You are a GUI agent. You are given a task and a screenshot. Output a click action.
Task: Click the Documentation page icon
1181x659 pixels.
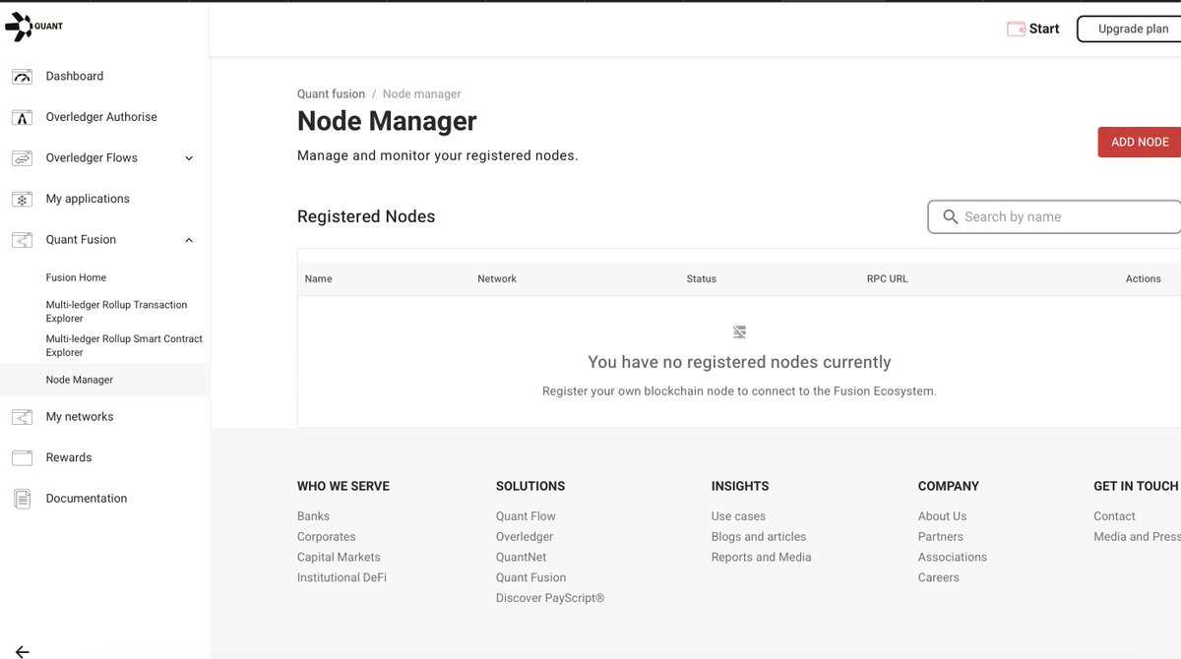click(22, 499)
